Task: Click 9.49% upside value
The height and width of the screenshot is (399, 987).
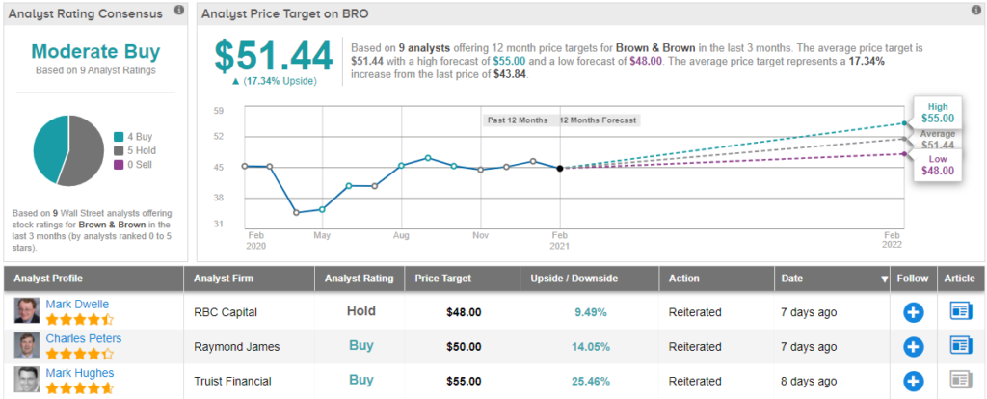Action: 590,312
